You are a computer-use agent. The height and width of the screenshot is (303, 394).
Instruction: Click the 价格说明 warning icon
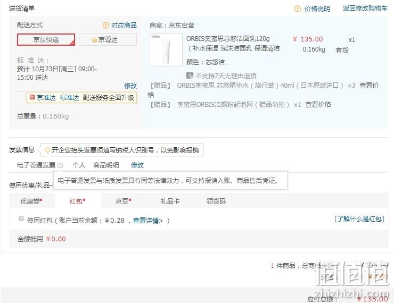point(298,9)
